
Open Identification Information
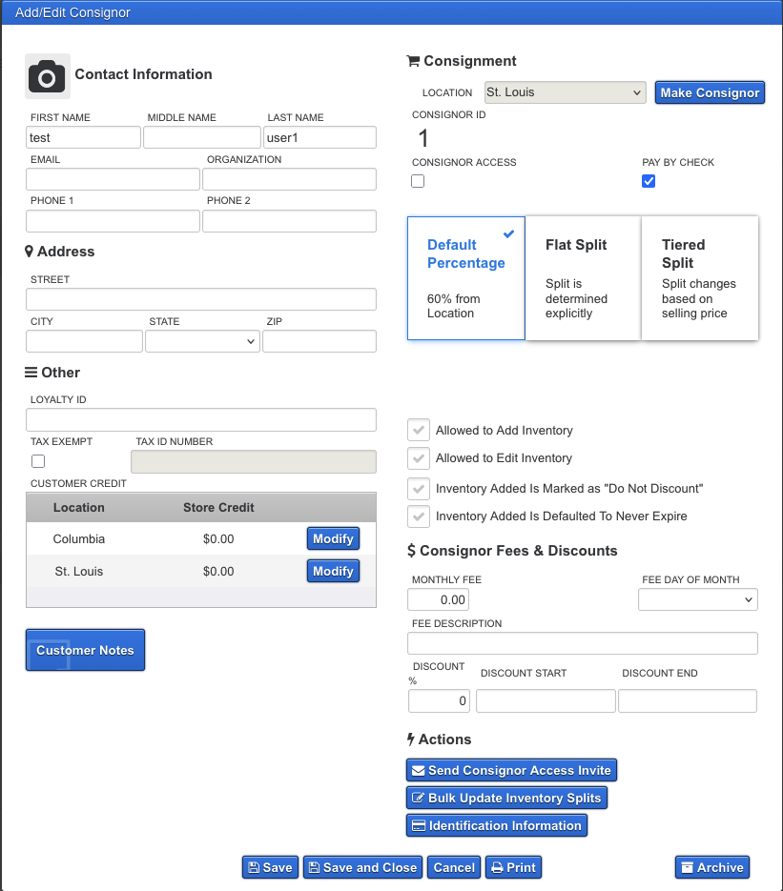pos(497,825)
